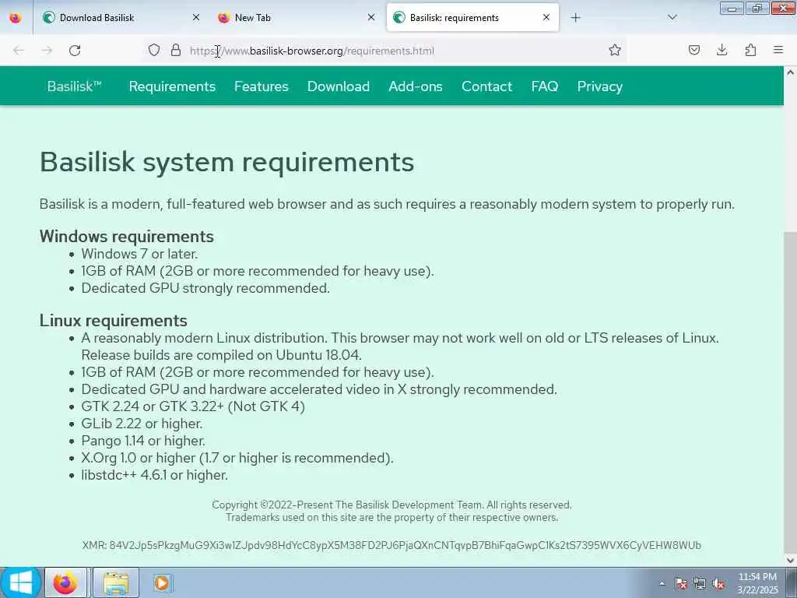Close the Basilisk: requirements tab
This screenshot has width=797, height=598.
pos(546,17)
